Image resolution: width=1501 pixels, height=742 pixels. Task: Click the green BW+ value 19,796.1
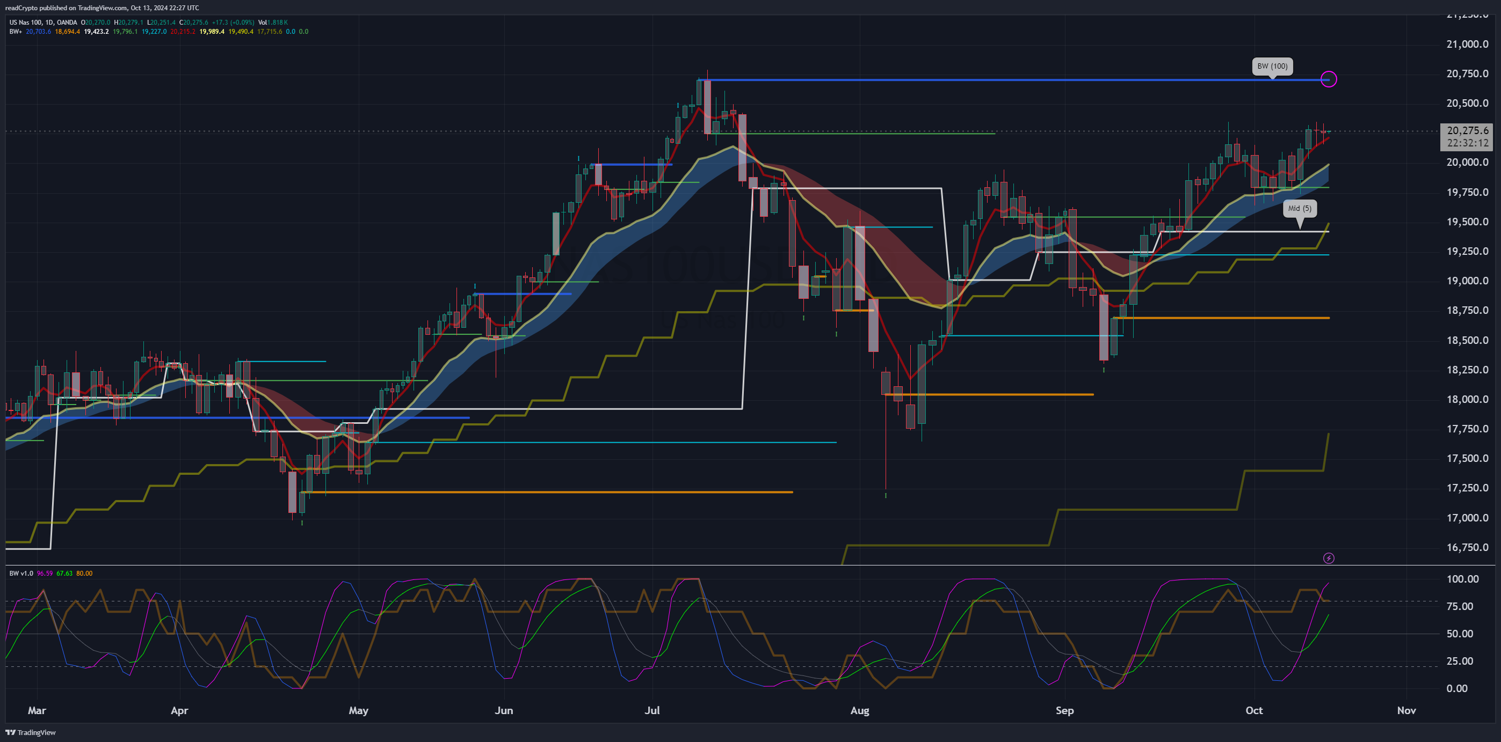125,32
